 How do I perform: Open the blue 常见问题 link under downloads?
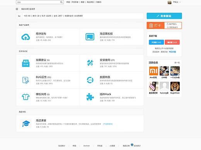(172, 52)
